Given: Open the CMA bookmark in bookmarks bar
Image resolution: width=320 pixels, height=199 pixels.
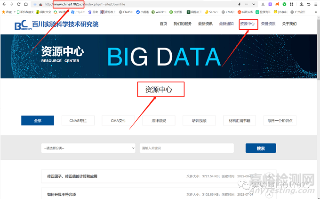Looking at the screenshot, I should click(228, 12).
